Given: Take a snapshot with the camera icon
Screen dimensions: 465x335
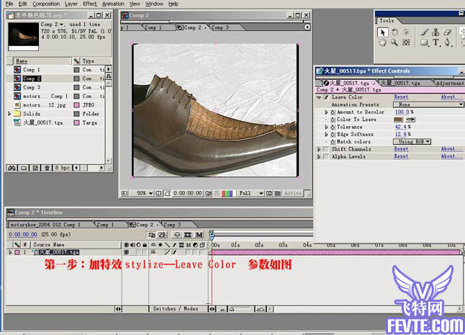Looking at the screenshot, I should 209,194.
